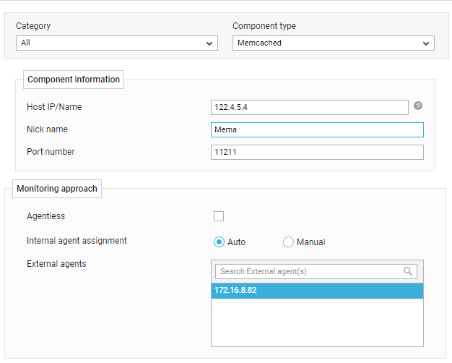
Task: Click the Agentless label text
Action: click(45, 216)
